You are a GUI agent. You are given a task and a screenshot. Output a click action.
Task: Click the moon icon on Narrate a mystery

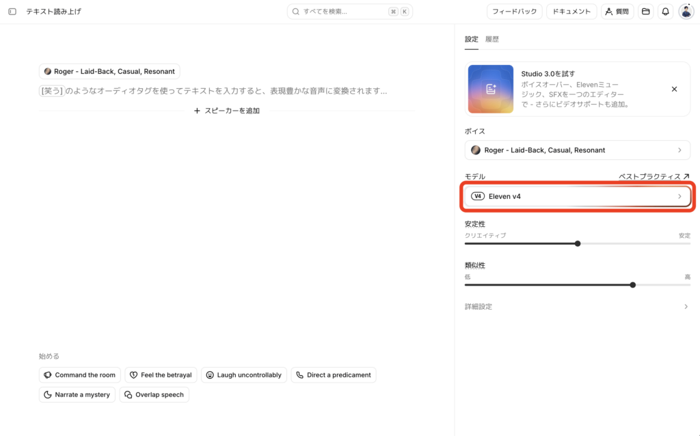click(48, 394)
